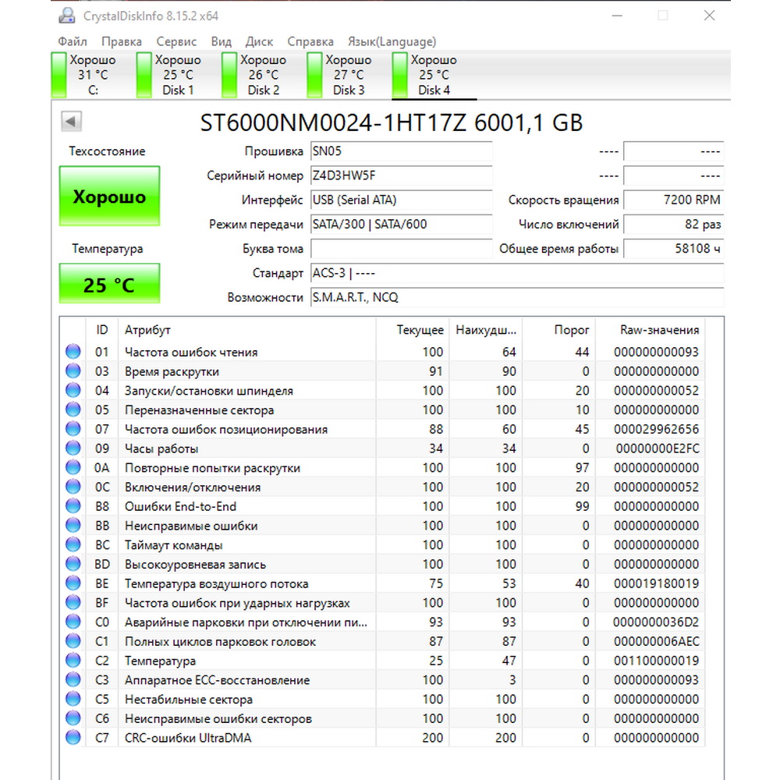Click raw value 001100000019

pos(656,661)
